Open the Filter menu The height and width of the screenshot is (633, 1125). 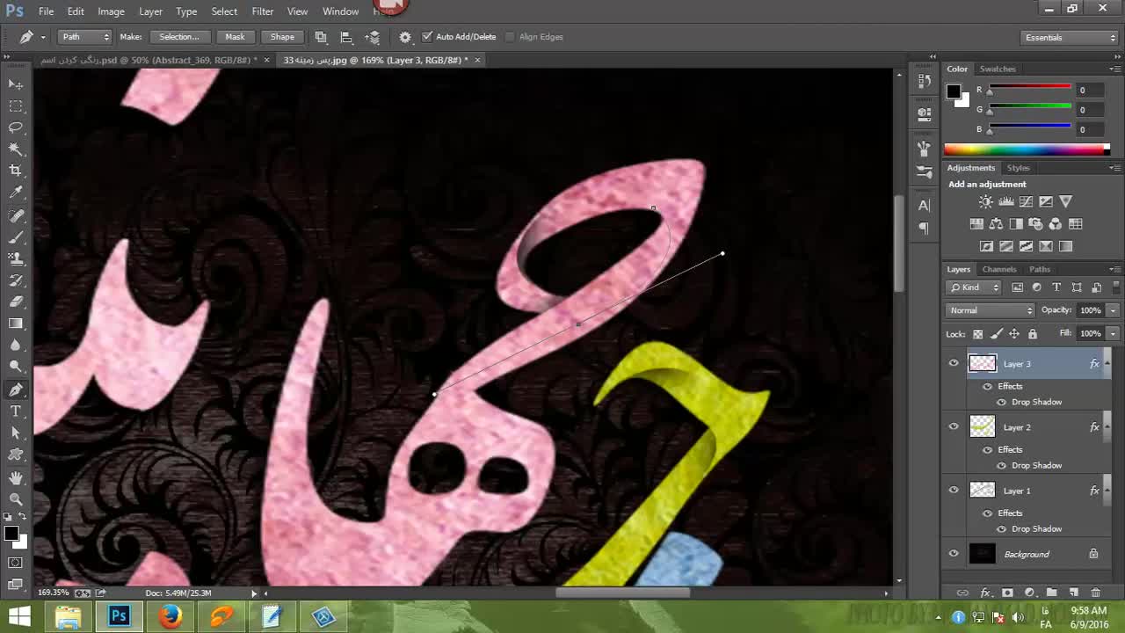coord(262,11)
